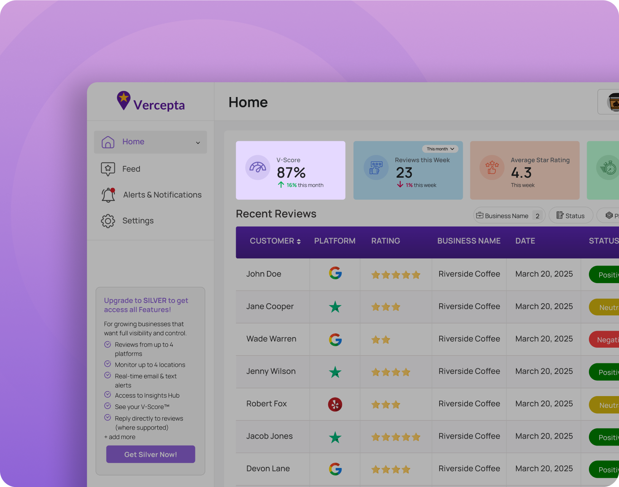This screenshot has height=487, width=619.
Task: Click the five-star rating for John Doe
Action: click(396, 274)
